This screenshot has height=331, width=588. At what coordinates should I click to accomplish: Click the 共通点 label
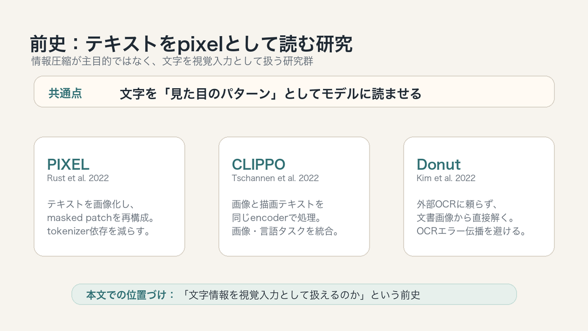point(65,94)
